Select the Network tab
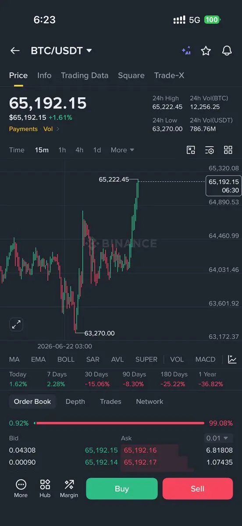Image resolution: width=242 pixels, height=526 pixels. (x=149, y=402)
